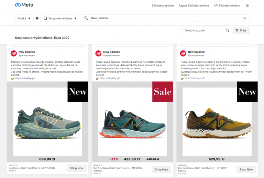Open New Balance page name on first ad

click(x=27, y=52)
